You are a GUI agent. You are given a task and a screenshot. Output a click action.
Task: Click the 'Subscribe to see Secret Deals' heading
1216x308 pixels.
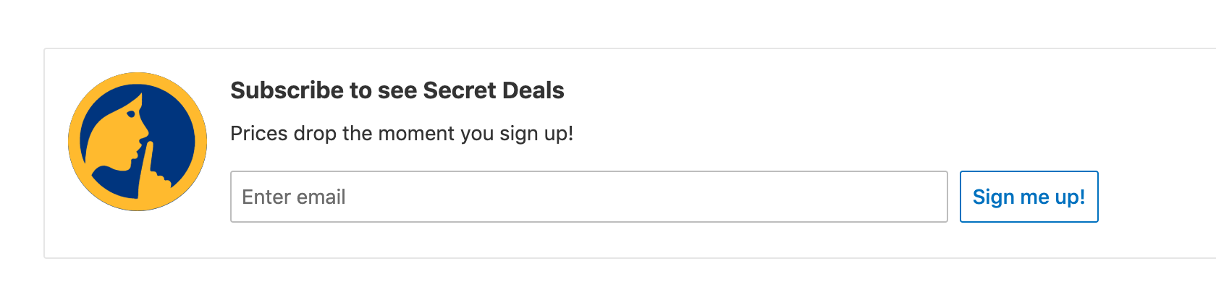point(397,90)
